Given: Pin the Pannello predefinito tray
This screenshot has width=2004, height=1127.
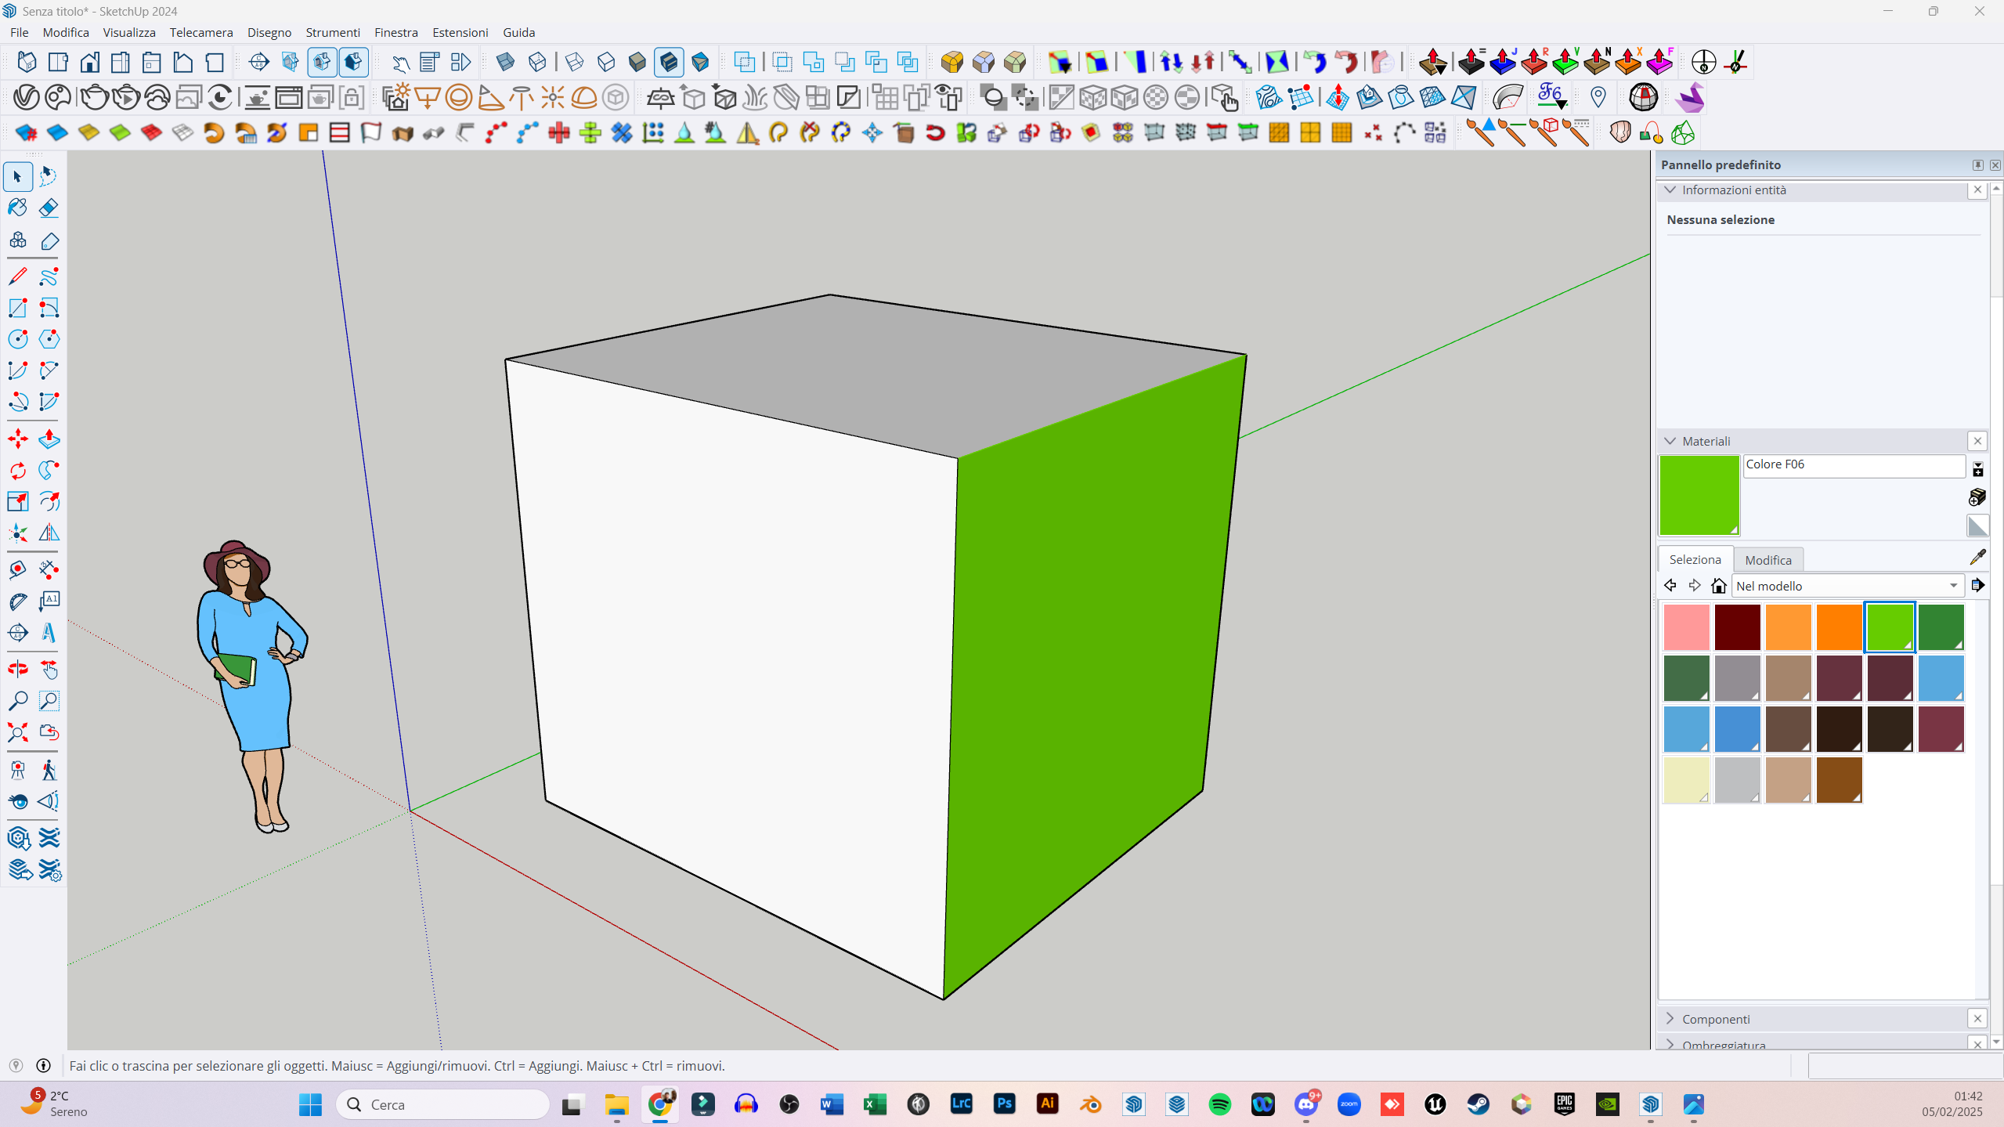Looking at the screenshot, I should (x=1977, y=164).
